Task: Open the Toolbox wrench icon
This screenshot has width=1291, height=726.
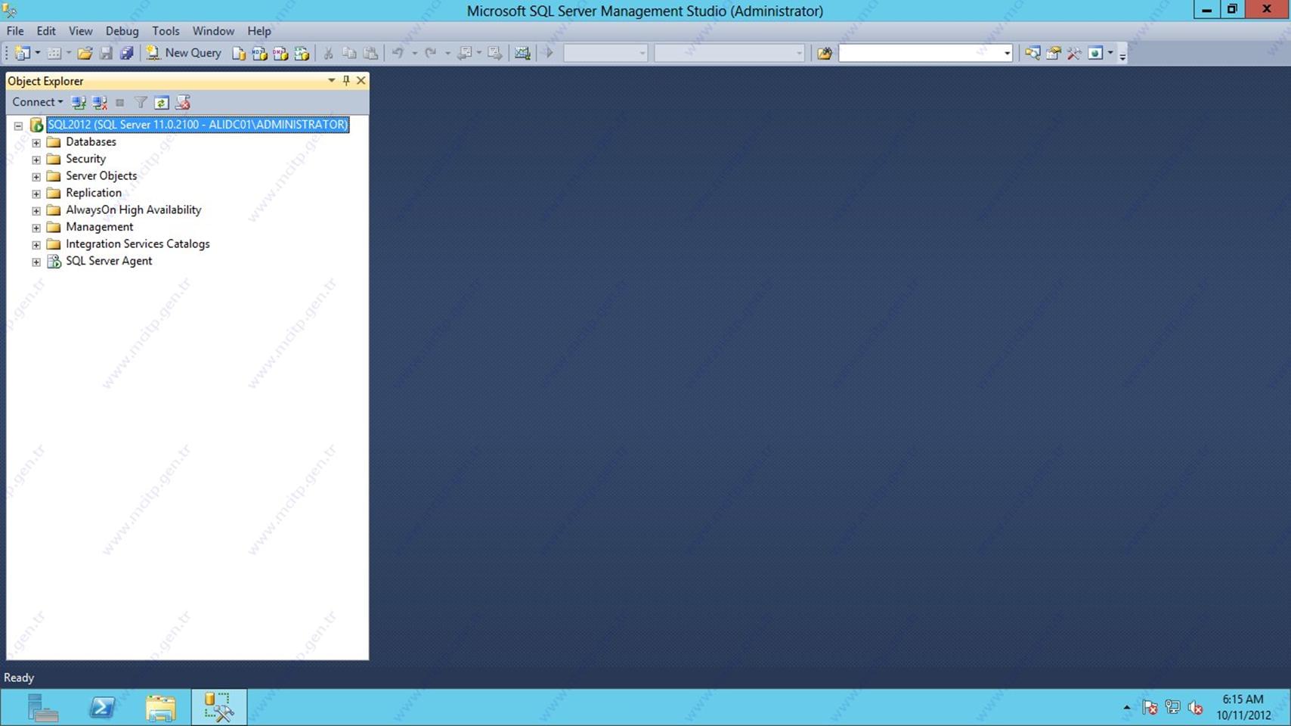Action: [x=1074, y=53]
